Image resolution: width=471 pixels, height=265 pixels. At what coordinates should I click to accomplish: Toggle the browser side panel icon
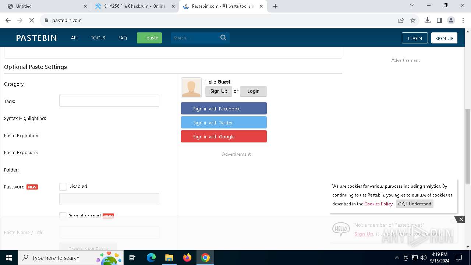point(439,20)
